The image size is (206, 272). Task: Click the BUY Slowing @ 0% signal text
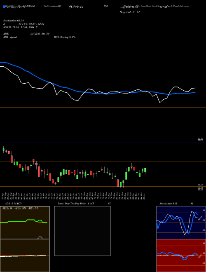pos(65,37)
